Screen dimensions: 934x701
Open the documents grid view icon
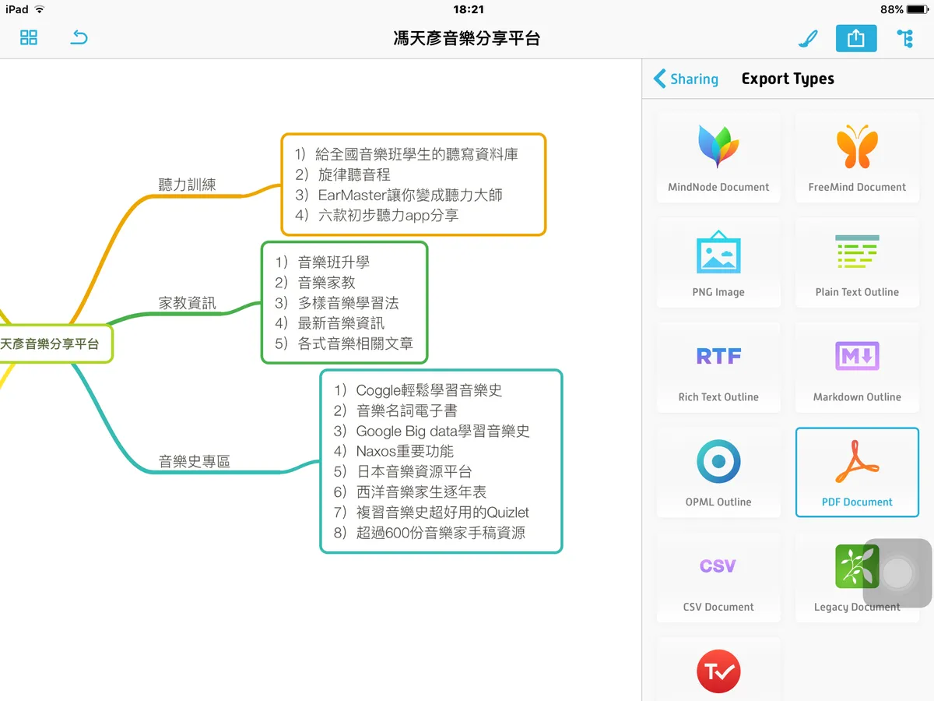coord(29,37)
